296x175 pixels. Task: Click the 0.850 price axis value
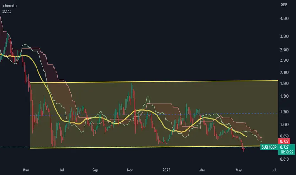coord(284,136)
